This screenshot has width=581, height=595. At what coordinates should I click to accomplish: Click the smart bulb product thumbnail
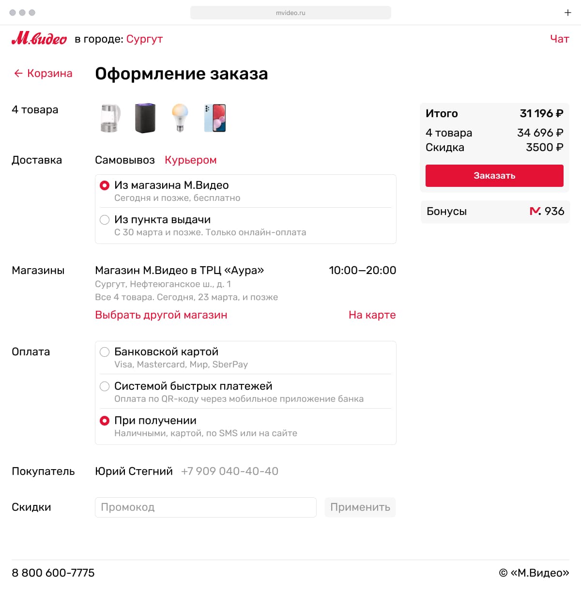[180, 118]
